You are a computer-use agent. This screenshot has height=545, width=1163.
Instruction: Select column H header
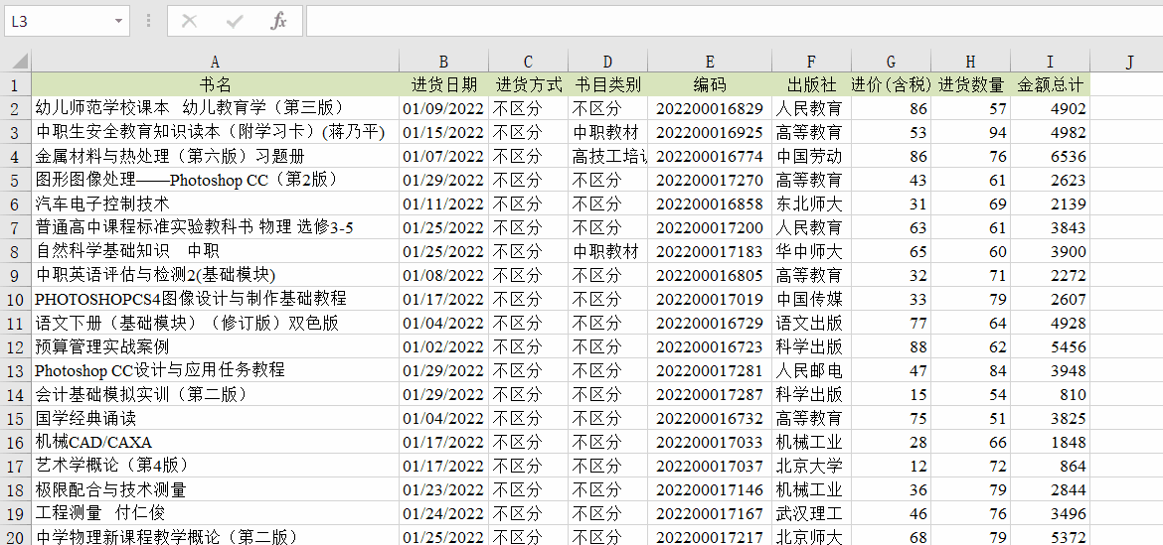[971, 62]
